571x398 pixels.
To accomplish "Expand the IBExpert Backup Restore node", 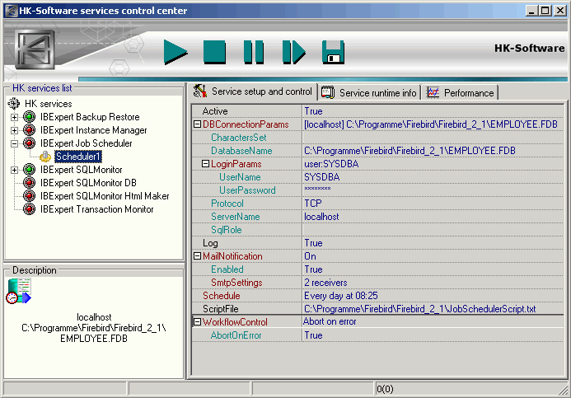I will pyautogui.click(x=14, y=117).
